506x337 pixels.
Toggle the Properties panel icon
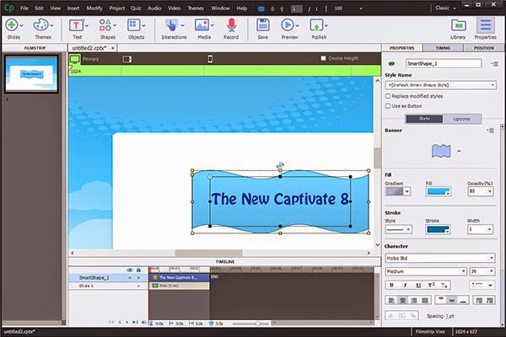pyautogui.click(x=486, y=25)
